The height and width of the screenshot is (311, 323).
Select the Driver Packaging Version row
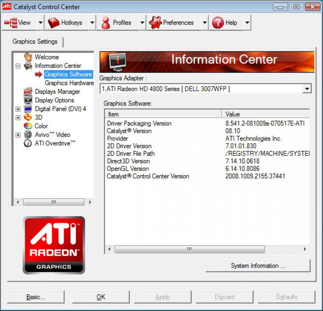click(x=207, y=123)
